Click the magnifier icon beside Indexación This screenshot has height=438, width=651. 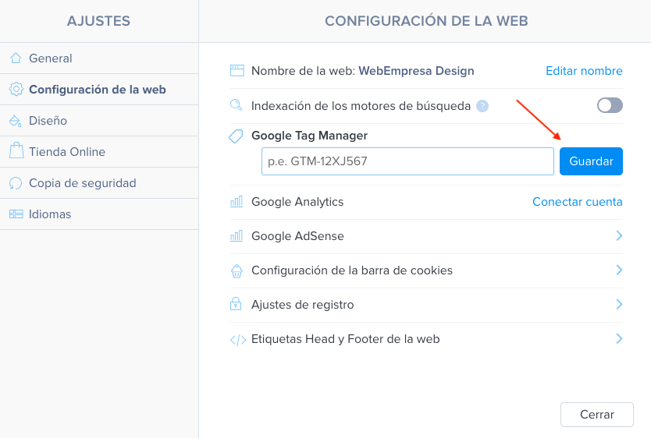point(236,105)
